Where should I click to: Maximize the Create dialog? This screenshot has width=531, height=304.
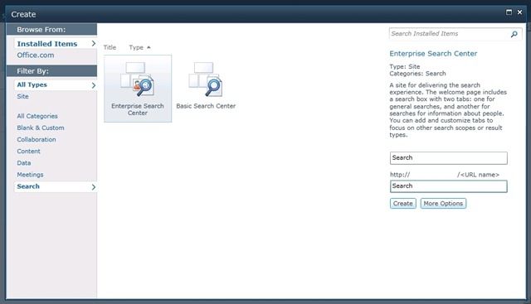509,12
